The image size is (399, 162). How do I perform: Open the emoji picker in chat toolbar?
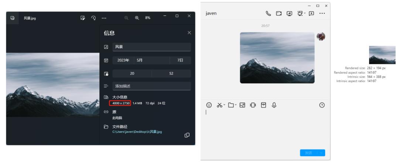[x=209, y=105]
